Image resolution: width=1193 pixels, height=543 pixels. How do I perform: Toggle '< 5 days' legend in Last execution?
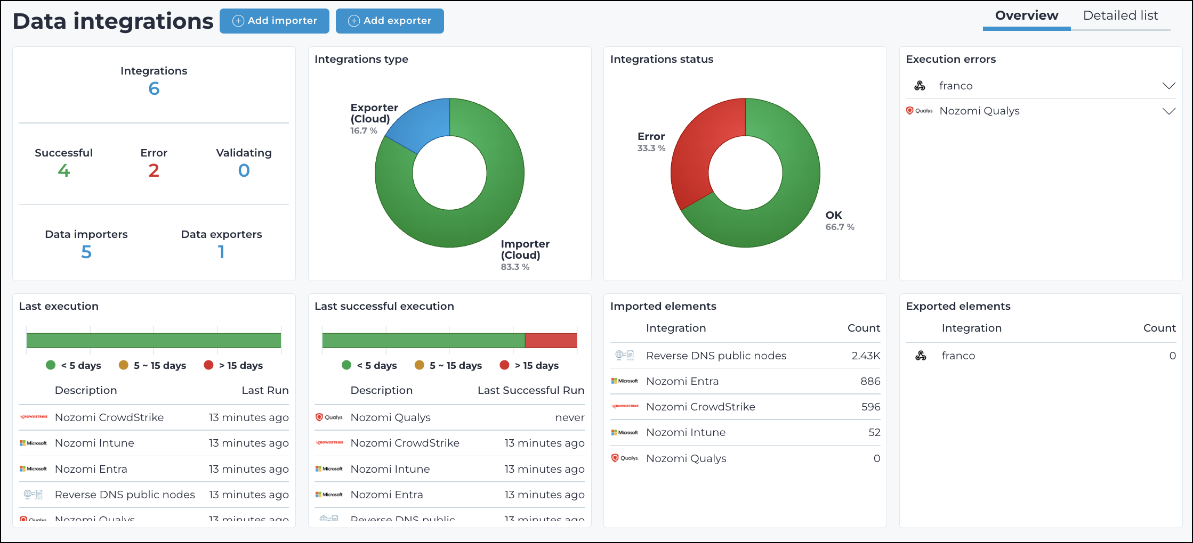tap(74, 365)
